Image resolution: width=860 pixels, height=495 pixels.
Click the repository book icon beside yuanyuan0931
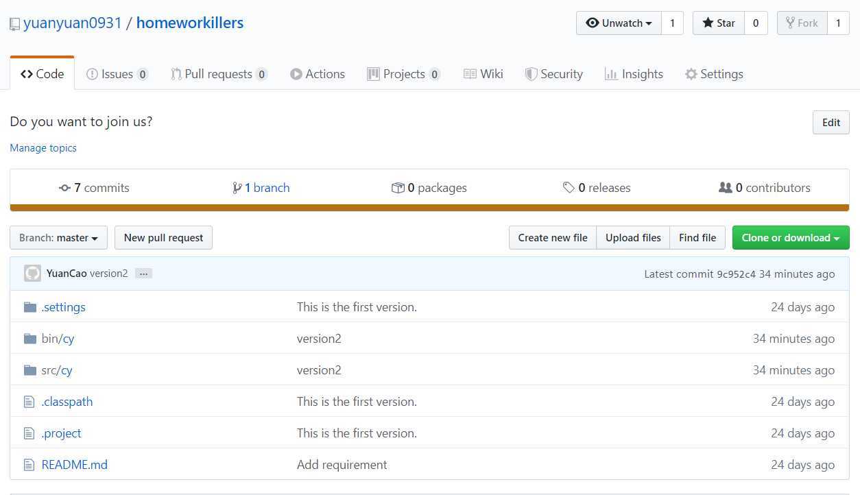tap(14, 24)
